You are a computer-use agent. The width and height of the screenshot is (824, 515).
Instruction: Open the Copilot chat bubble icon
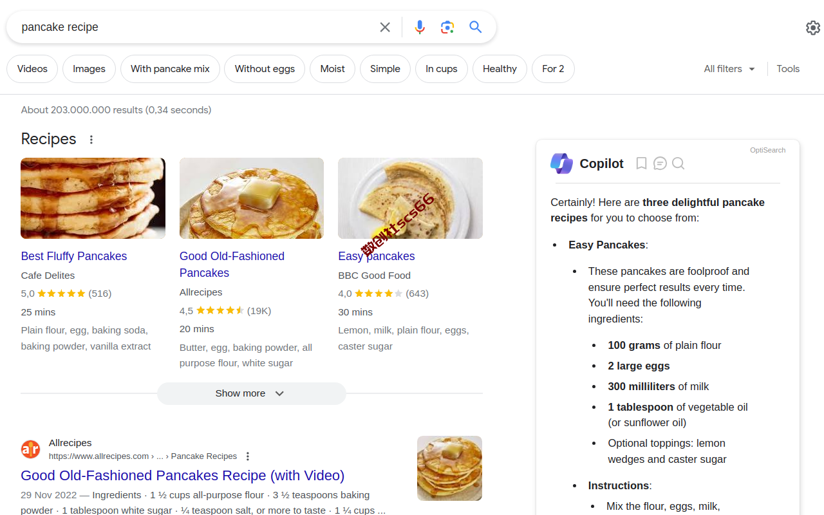coord(660,164)
